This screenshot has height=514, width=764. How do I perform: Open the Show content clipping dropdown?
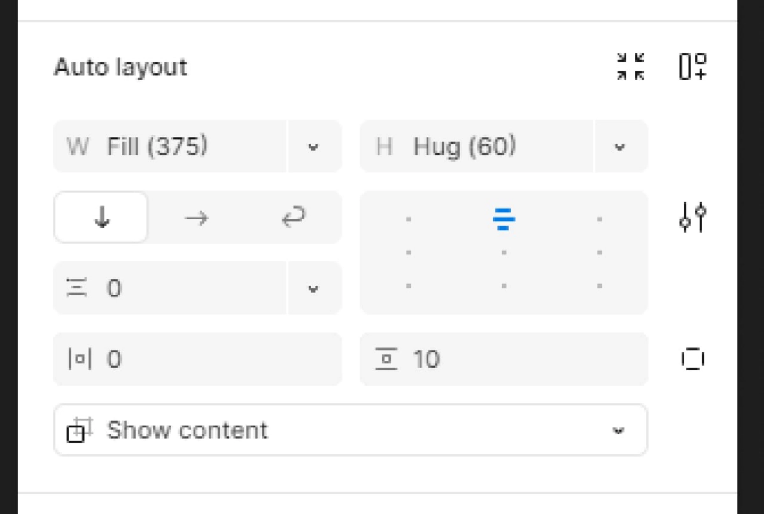[x=351, y=430]
